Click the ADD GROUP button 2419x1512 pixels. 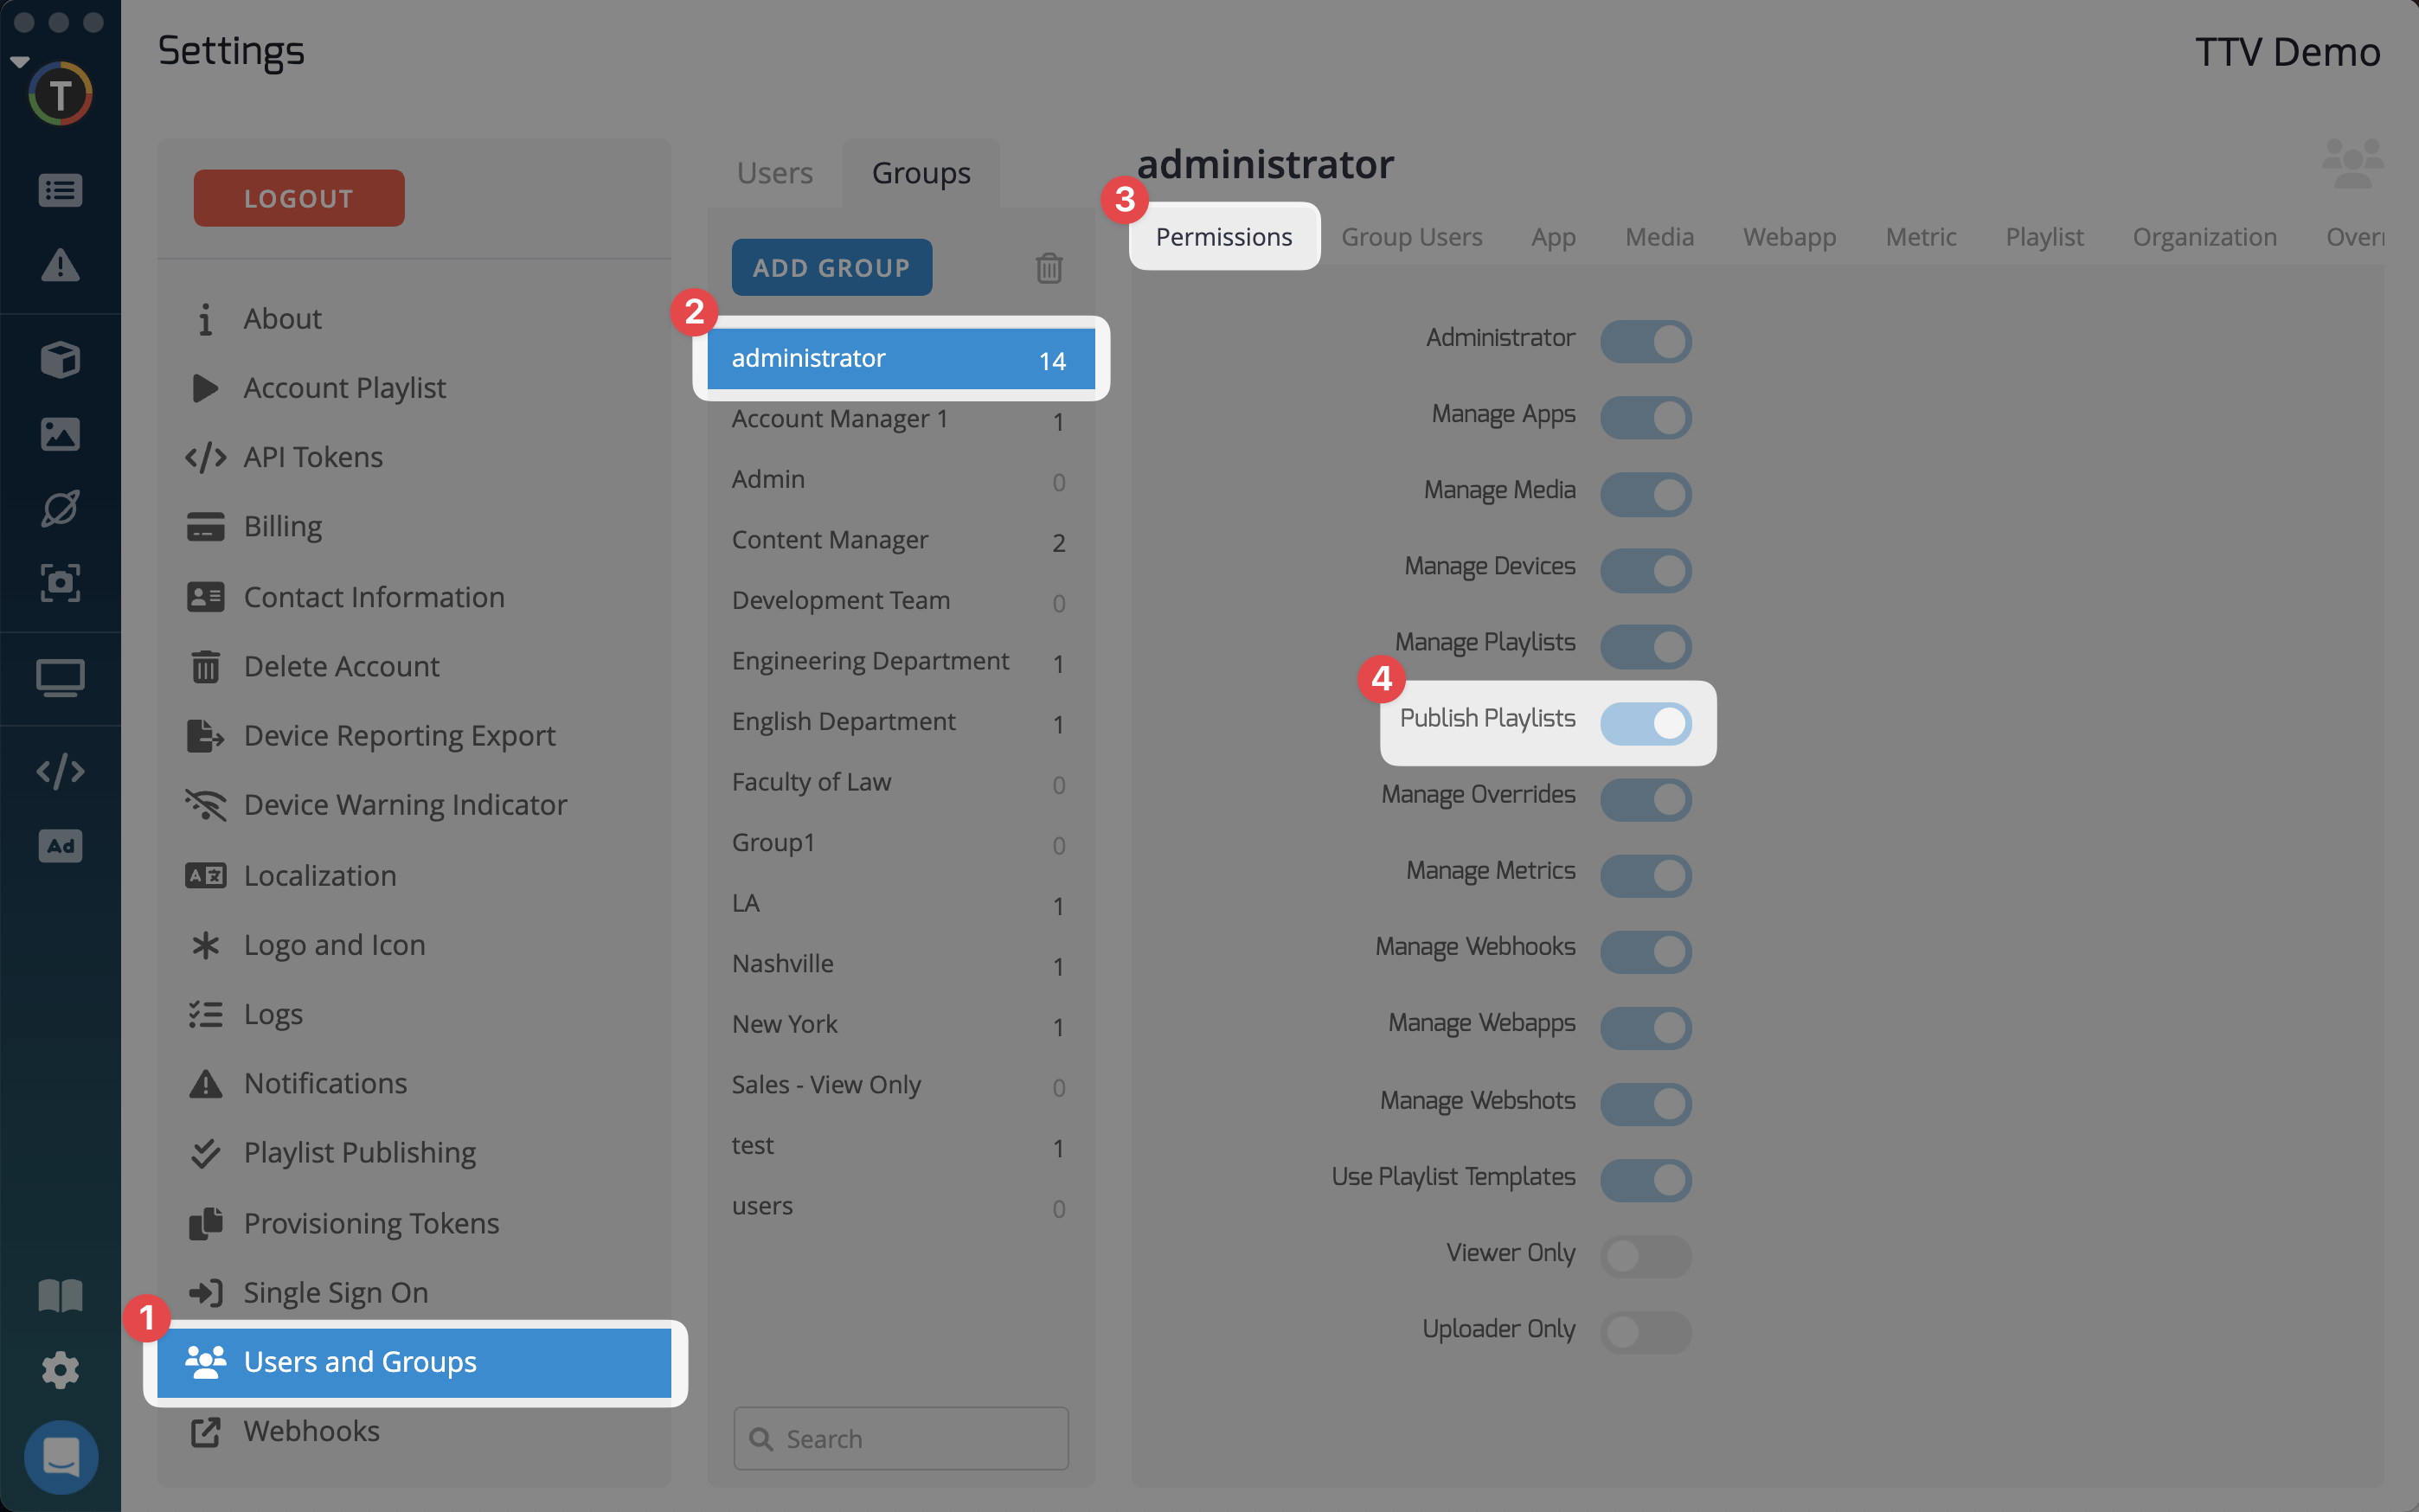tap(831, 267)
